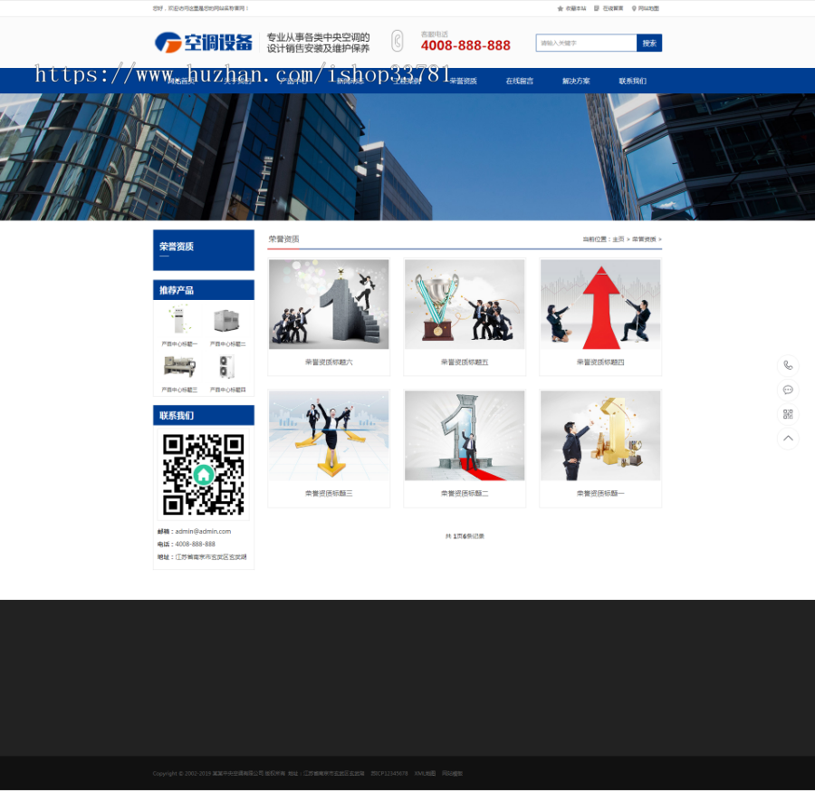Open 产品中心标题四 product thumbnail
Image resolution: width=815 pixels, height=802 pixels.
coord(227,366)
